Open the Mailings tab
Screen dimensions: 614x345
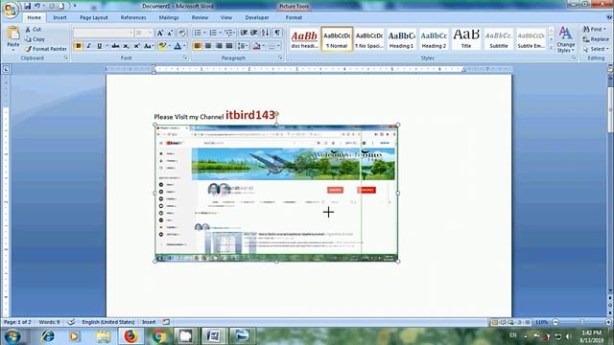(x=169, y=17)
